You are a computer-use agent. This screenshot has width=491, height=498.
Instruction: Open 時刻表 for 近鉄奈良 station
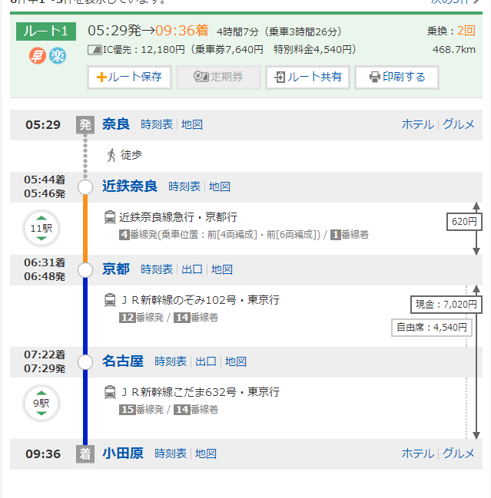184,186
